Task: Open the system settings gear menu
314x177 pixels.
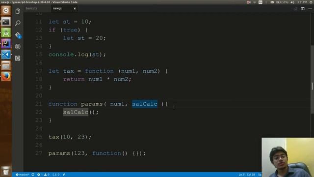Action: click(x=311, y=2)
